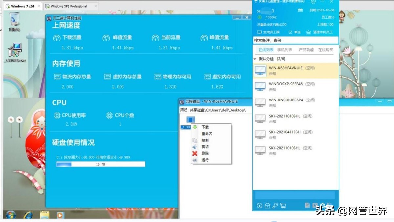This screenshot has height=222, width=394.
Task: Select 下载 from the context menu
Action: pyautogui.click(x=206, y=127)
